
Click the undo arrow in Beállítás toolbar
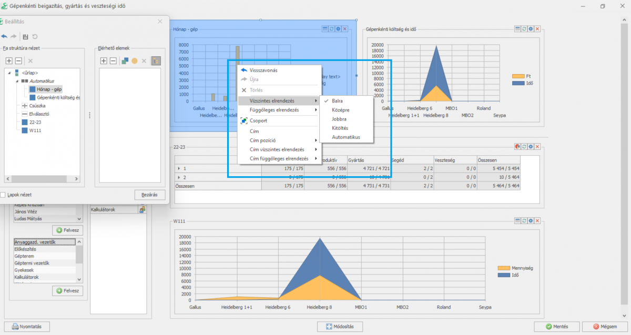pos(5,37)
